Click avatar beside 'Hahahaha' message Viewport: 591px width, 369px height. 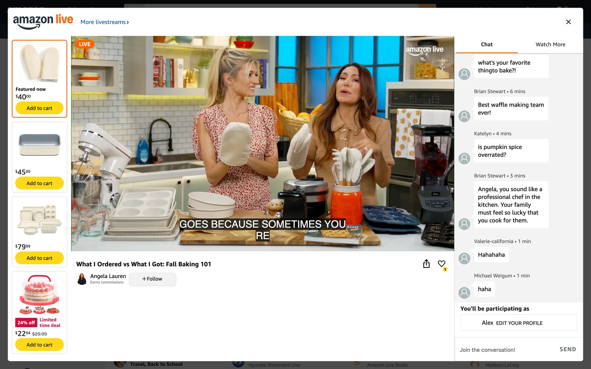click(464, 258)
